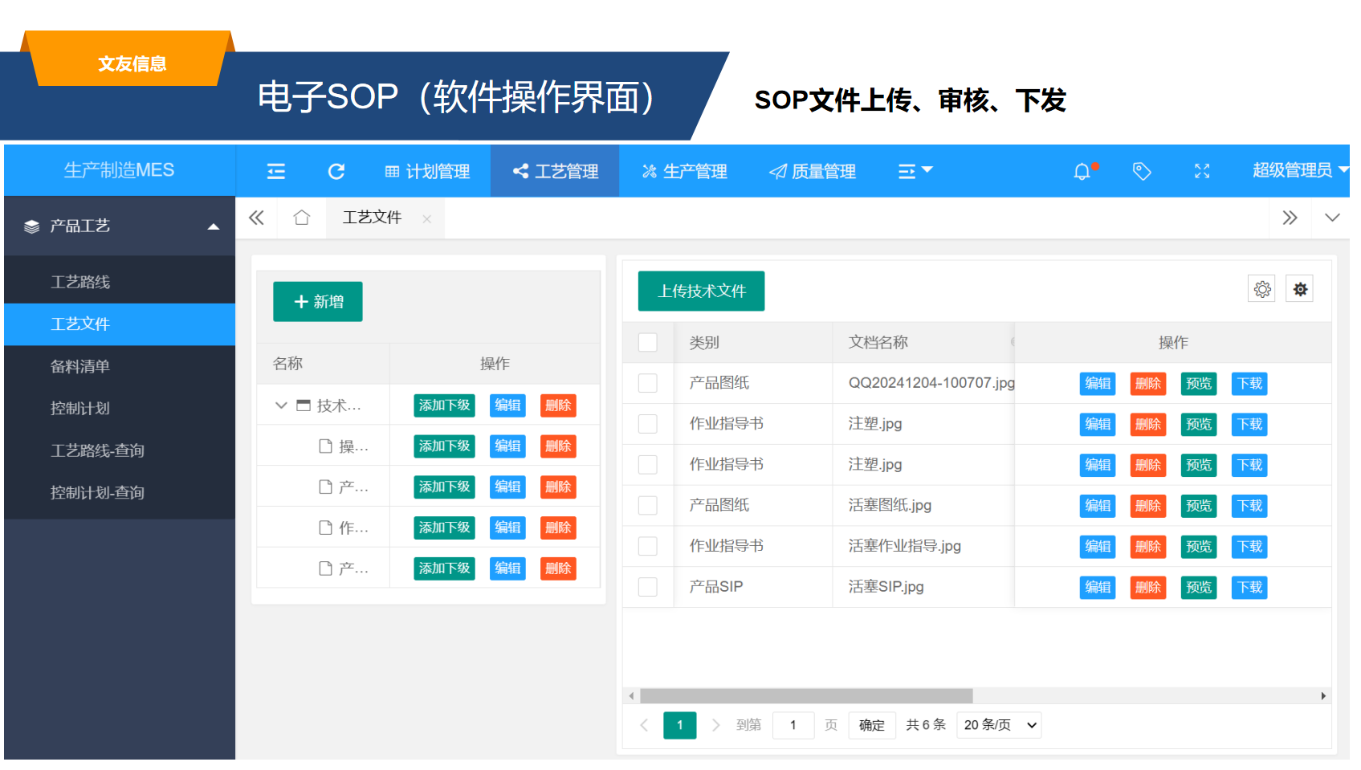
Task: Click the solid gear settings icon
Action: tap(1299, 289)
